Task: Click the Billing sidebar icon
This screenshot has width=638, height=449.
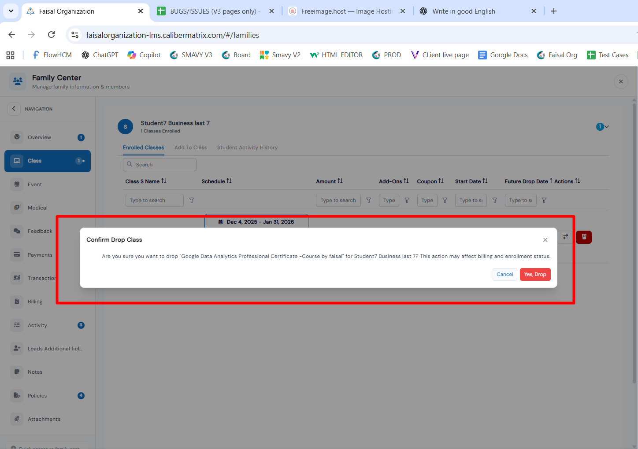Action: (17, 302)
